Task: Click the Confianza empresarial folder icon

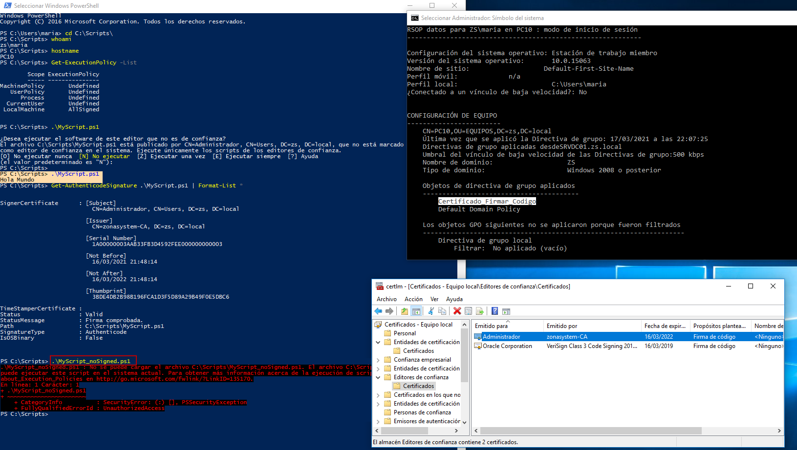Action: (x=388, y=360)
